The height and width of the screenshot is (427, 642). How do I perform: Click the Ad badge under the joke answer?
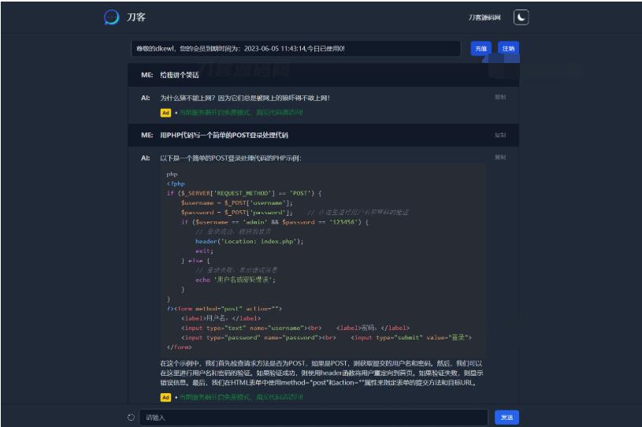165,113
